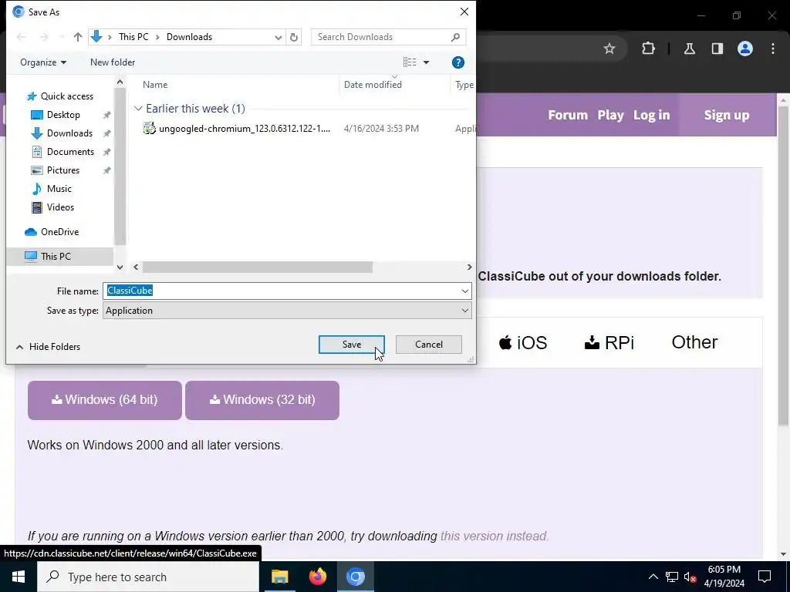The image size is (790, 592).
Task: Open Log in on ClassiCube site
Action: click(651, 116)
